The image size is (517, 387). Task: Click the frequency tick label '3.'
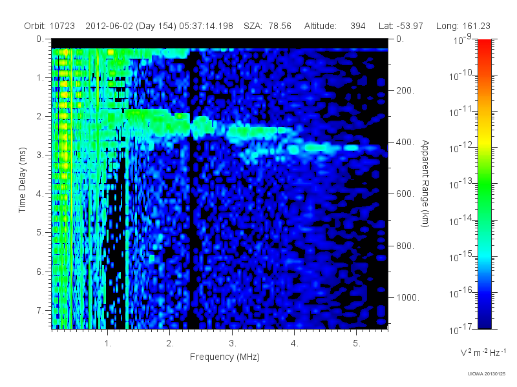[x=233, y=344]
